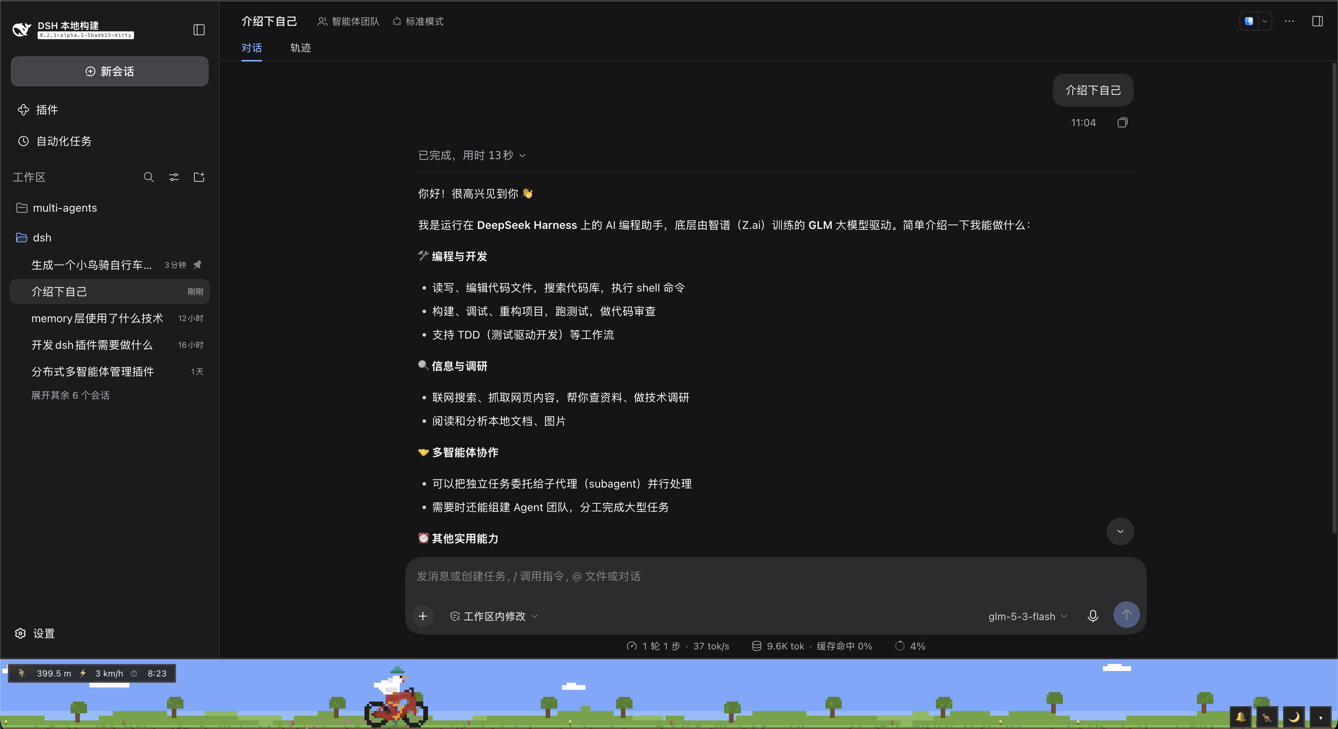Jump to bottom with the down-chevron button
The height and width of the screenshot is (729, 1338).
(x=1120, y=531)
